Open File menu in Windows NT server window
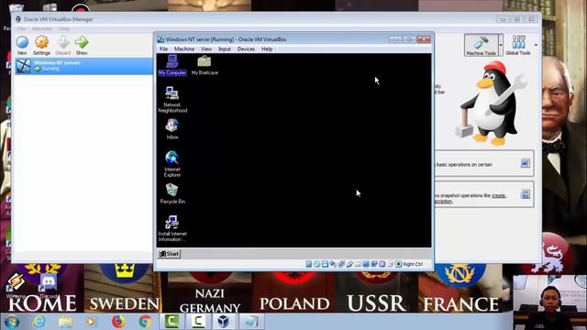This screenshot has width=587, height=330. tap(163, 49)
